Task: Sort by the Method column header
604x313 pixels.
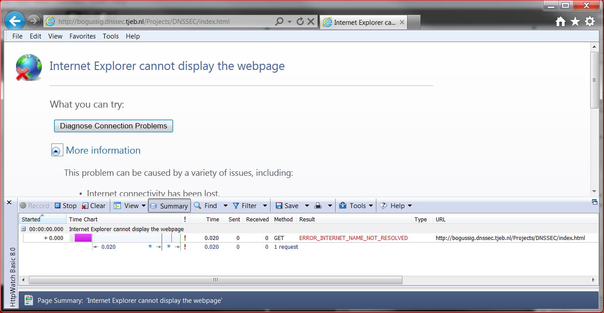Action: (x=284, y=219)
